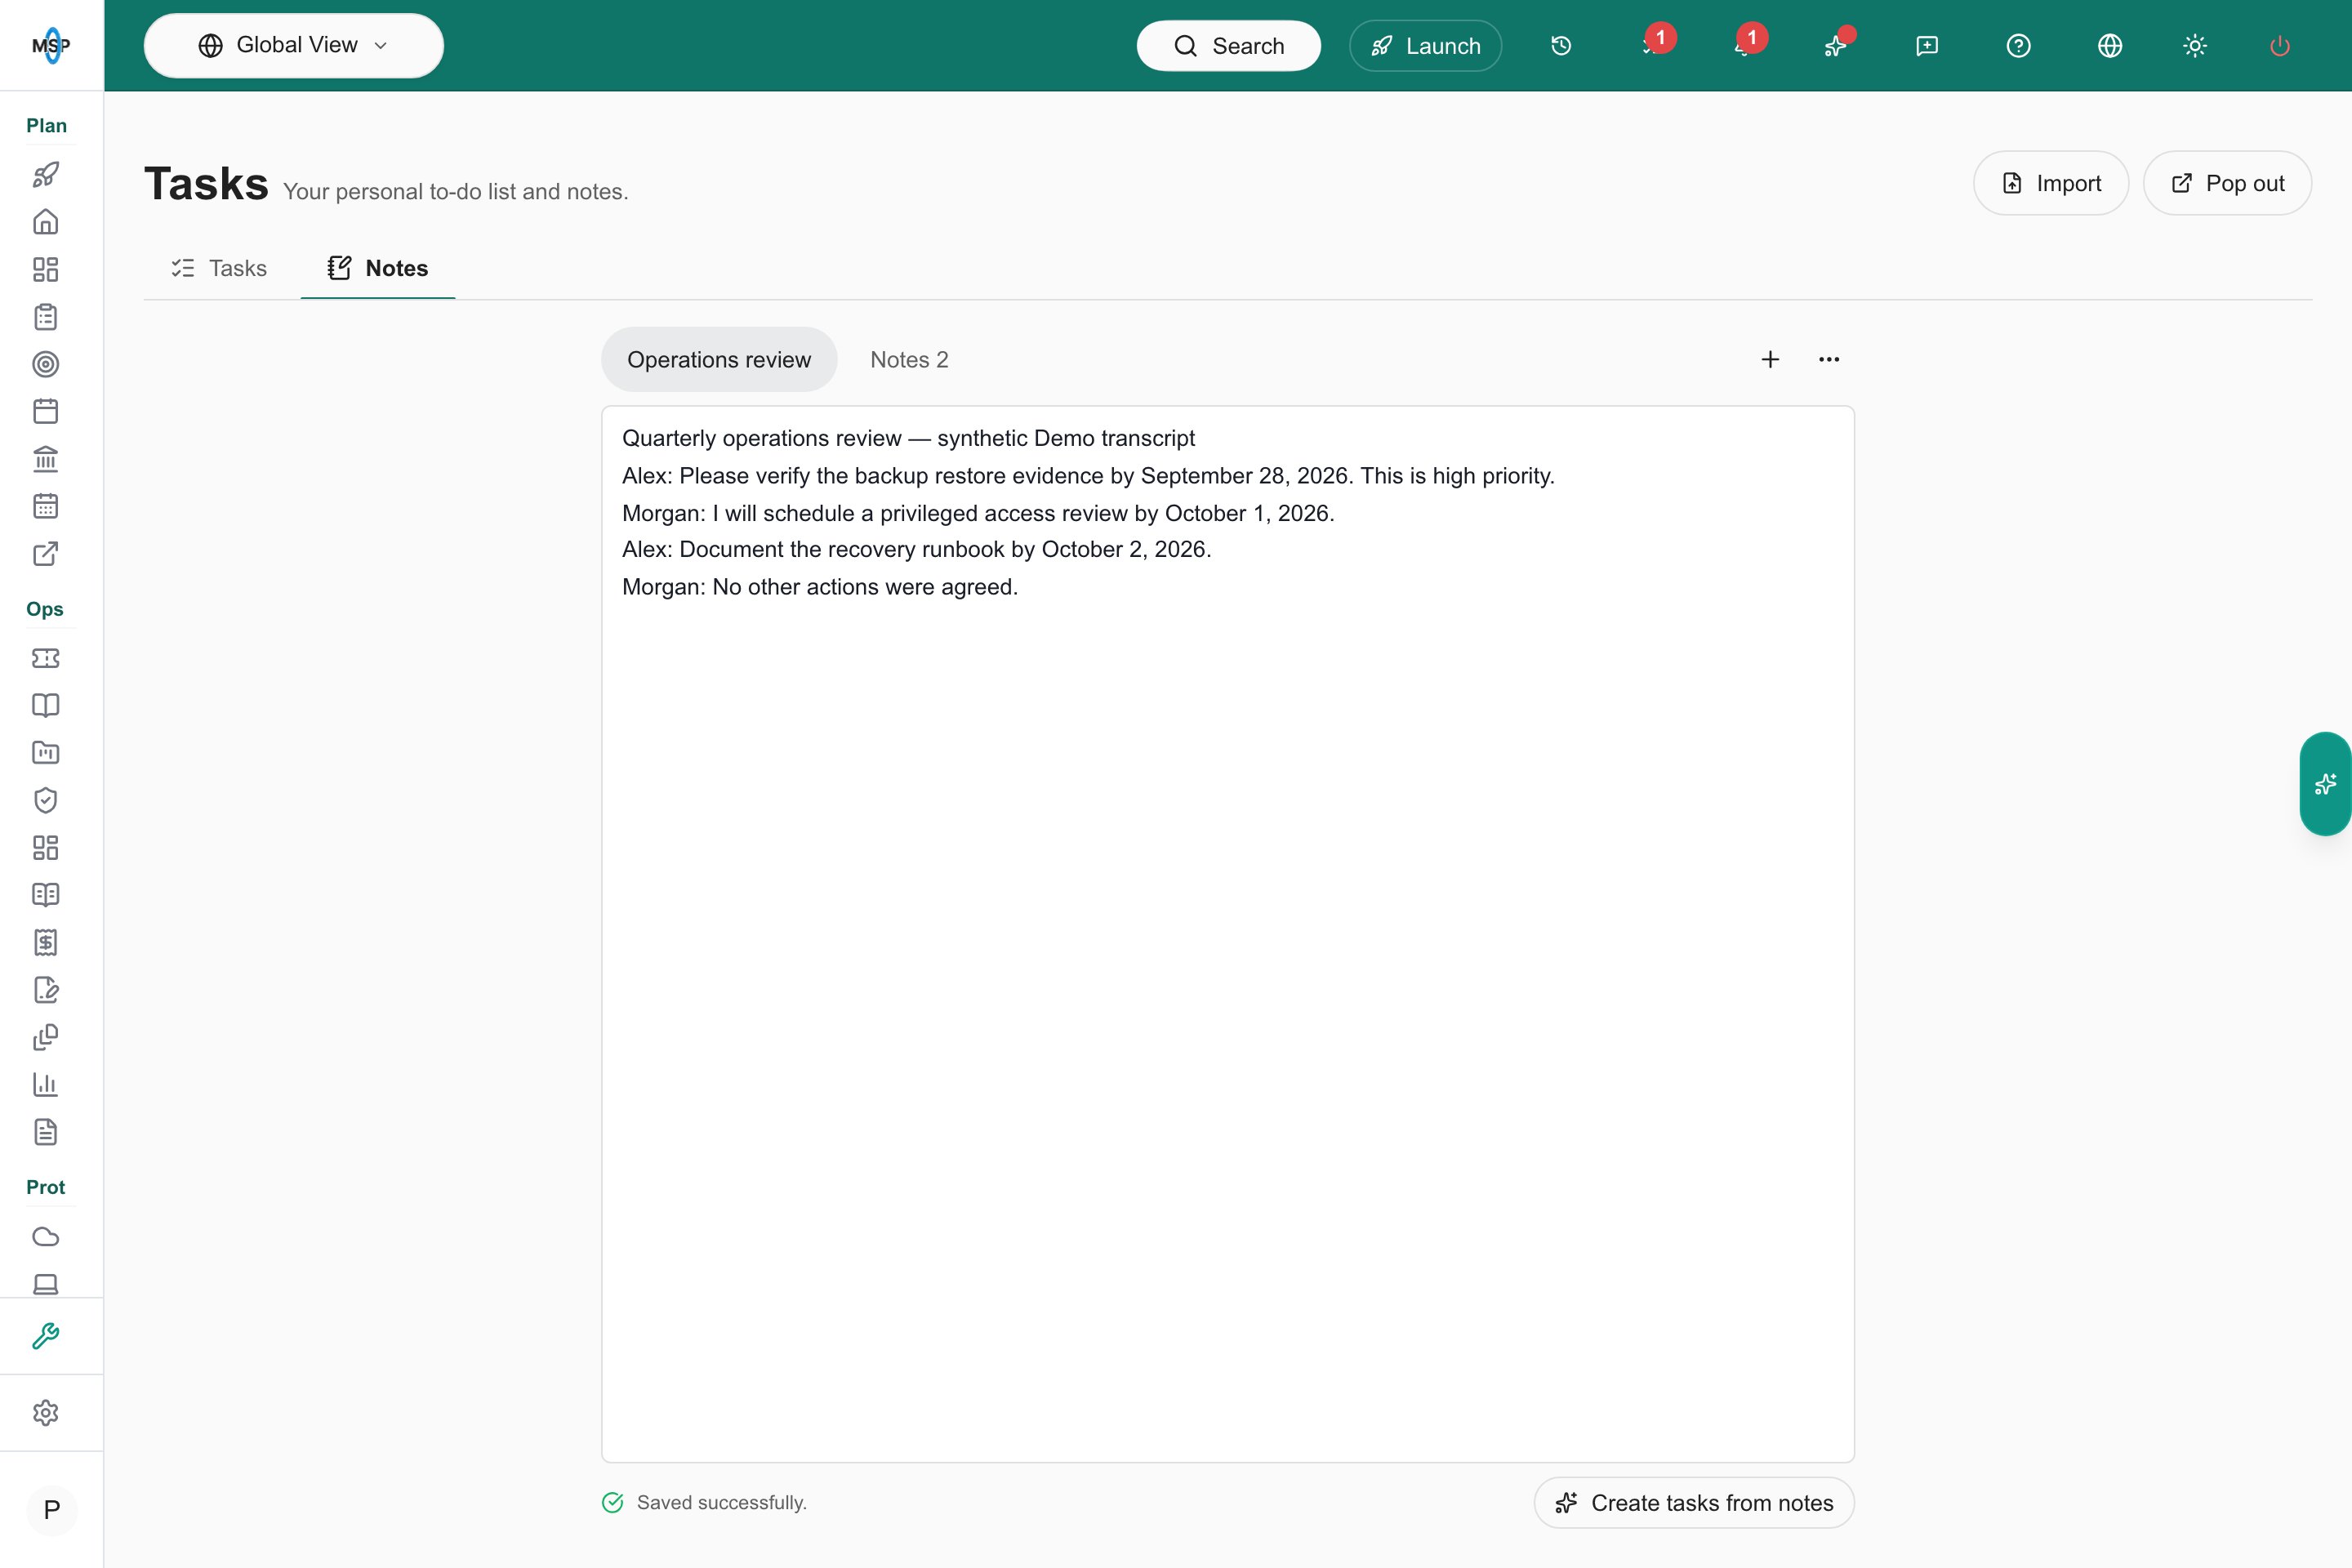Toggle the light theme sun icon
Viewport: 2352px width, 1568px height.
[x=2195, y=46]
